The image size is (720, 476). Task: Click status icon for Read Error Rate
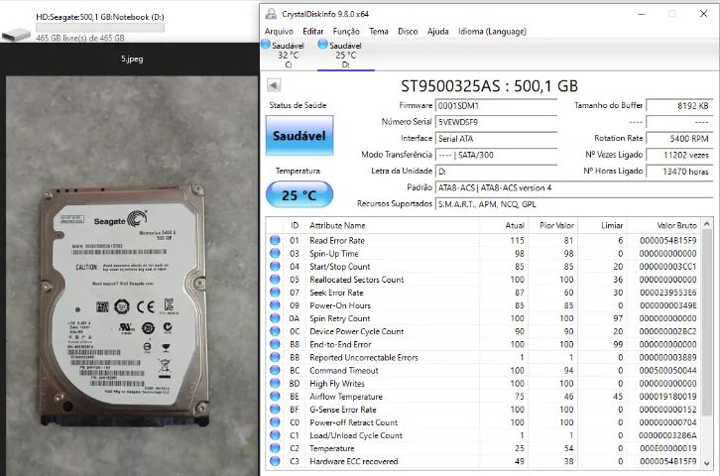point(275,240)
